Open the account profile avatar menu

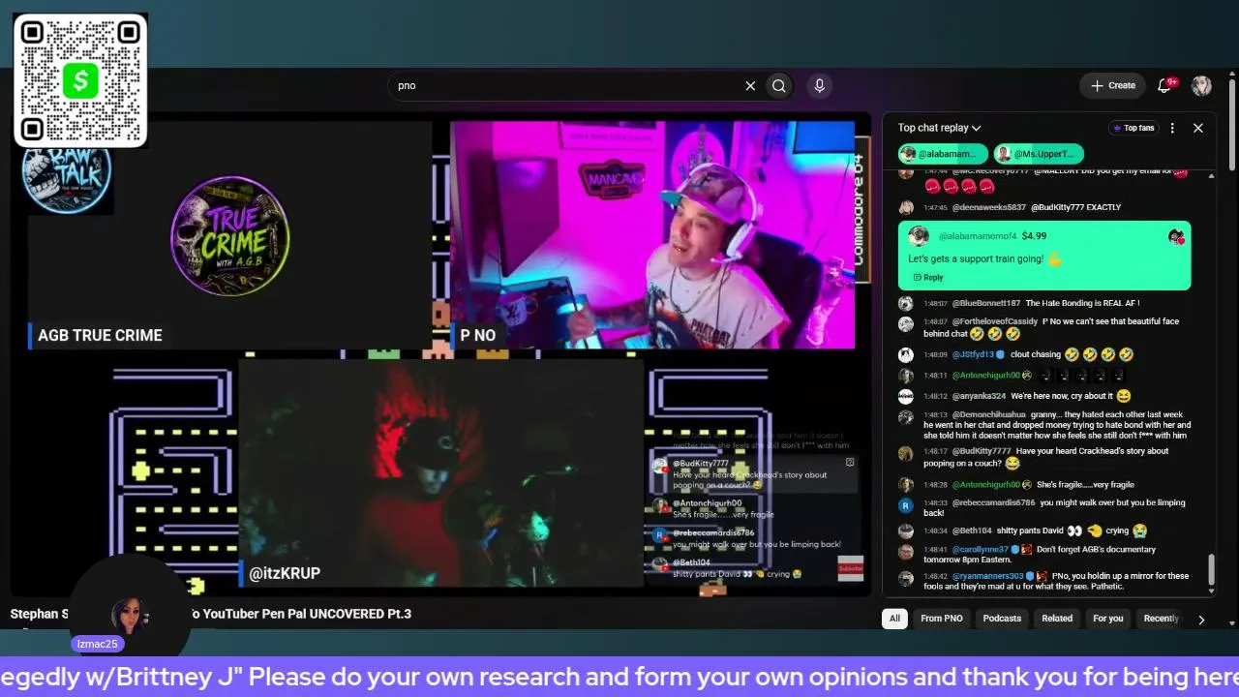coord(1201,85)
